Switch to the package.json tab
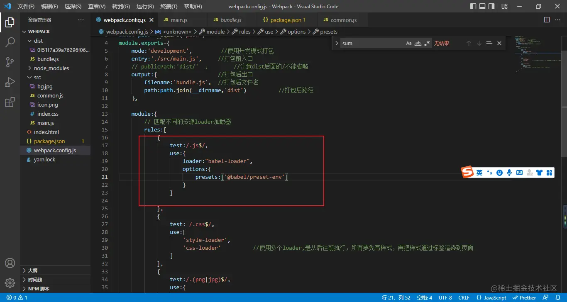The image size is (567, 302). [x=287, y=20]
